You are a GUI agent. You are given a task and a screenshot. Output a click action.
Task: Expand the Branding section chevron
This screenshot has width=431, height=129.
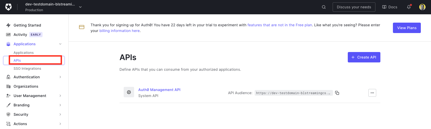60,105
